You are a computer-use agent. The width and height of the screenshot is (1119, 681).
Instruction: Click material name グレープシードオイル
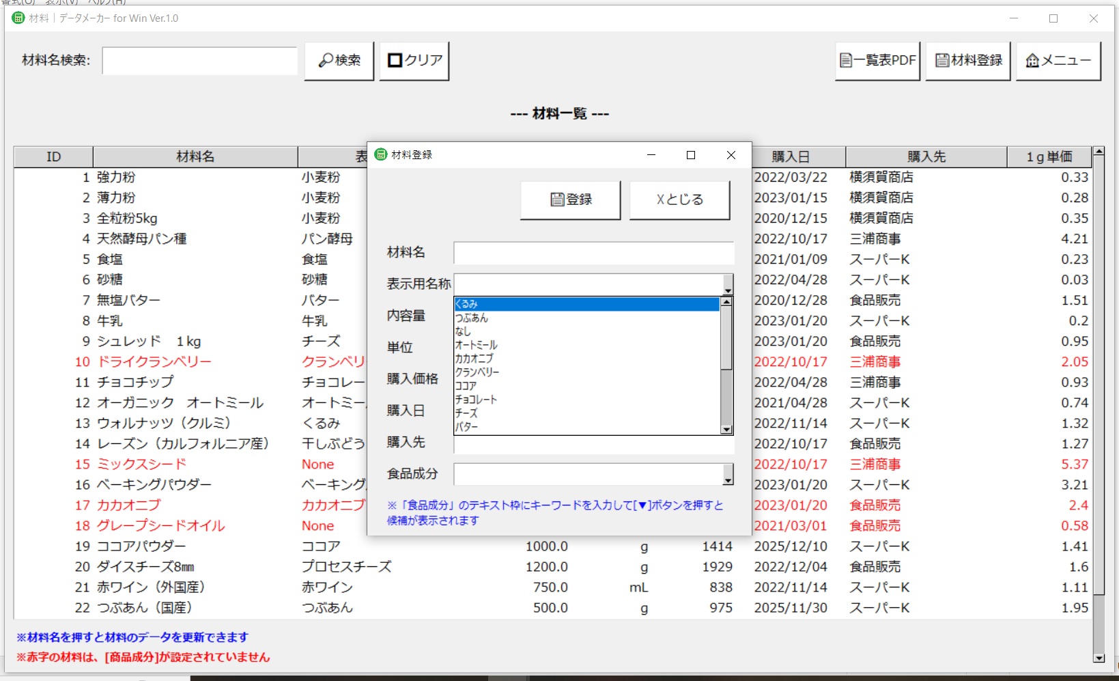tap(161, 526)
